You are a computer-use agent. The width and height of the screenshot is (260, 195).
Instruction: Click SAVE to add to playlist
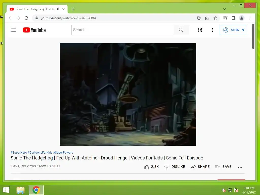223,167
